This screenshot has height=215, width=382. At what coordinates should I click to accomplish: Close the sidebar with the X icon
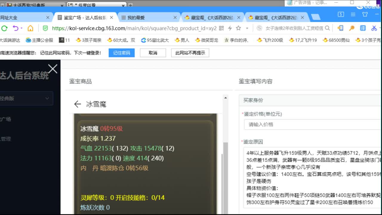point(53,69)
